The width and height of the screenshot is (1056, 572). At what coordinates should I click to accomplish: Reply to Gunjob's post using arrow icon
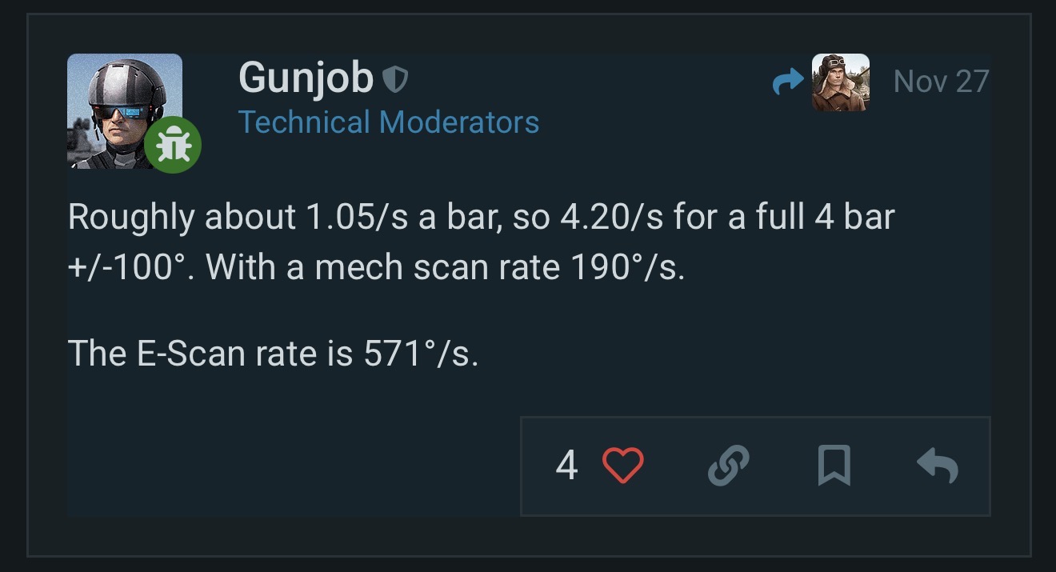point(937,466)
